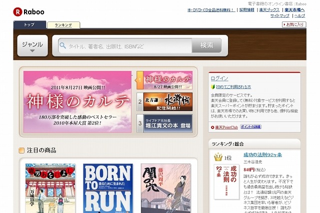Click the 840円 price text
Viewport: 320px width, 213px height.
(x=249, y=169)
